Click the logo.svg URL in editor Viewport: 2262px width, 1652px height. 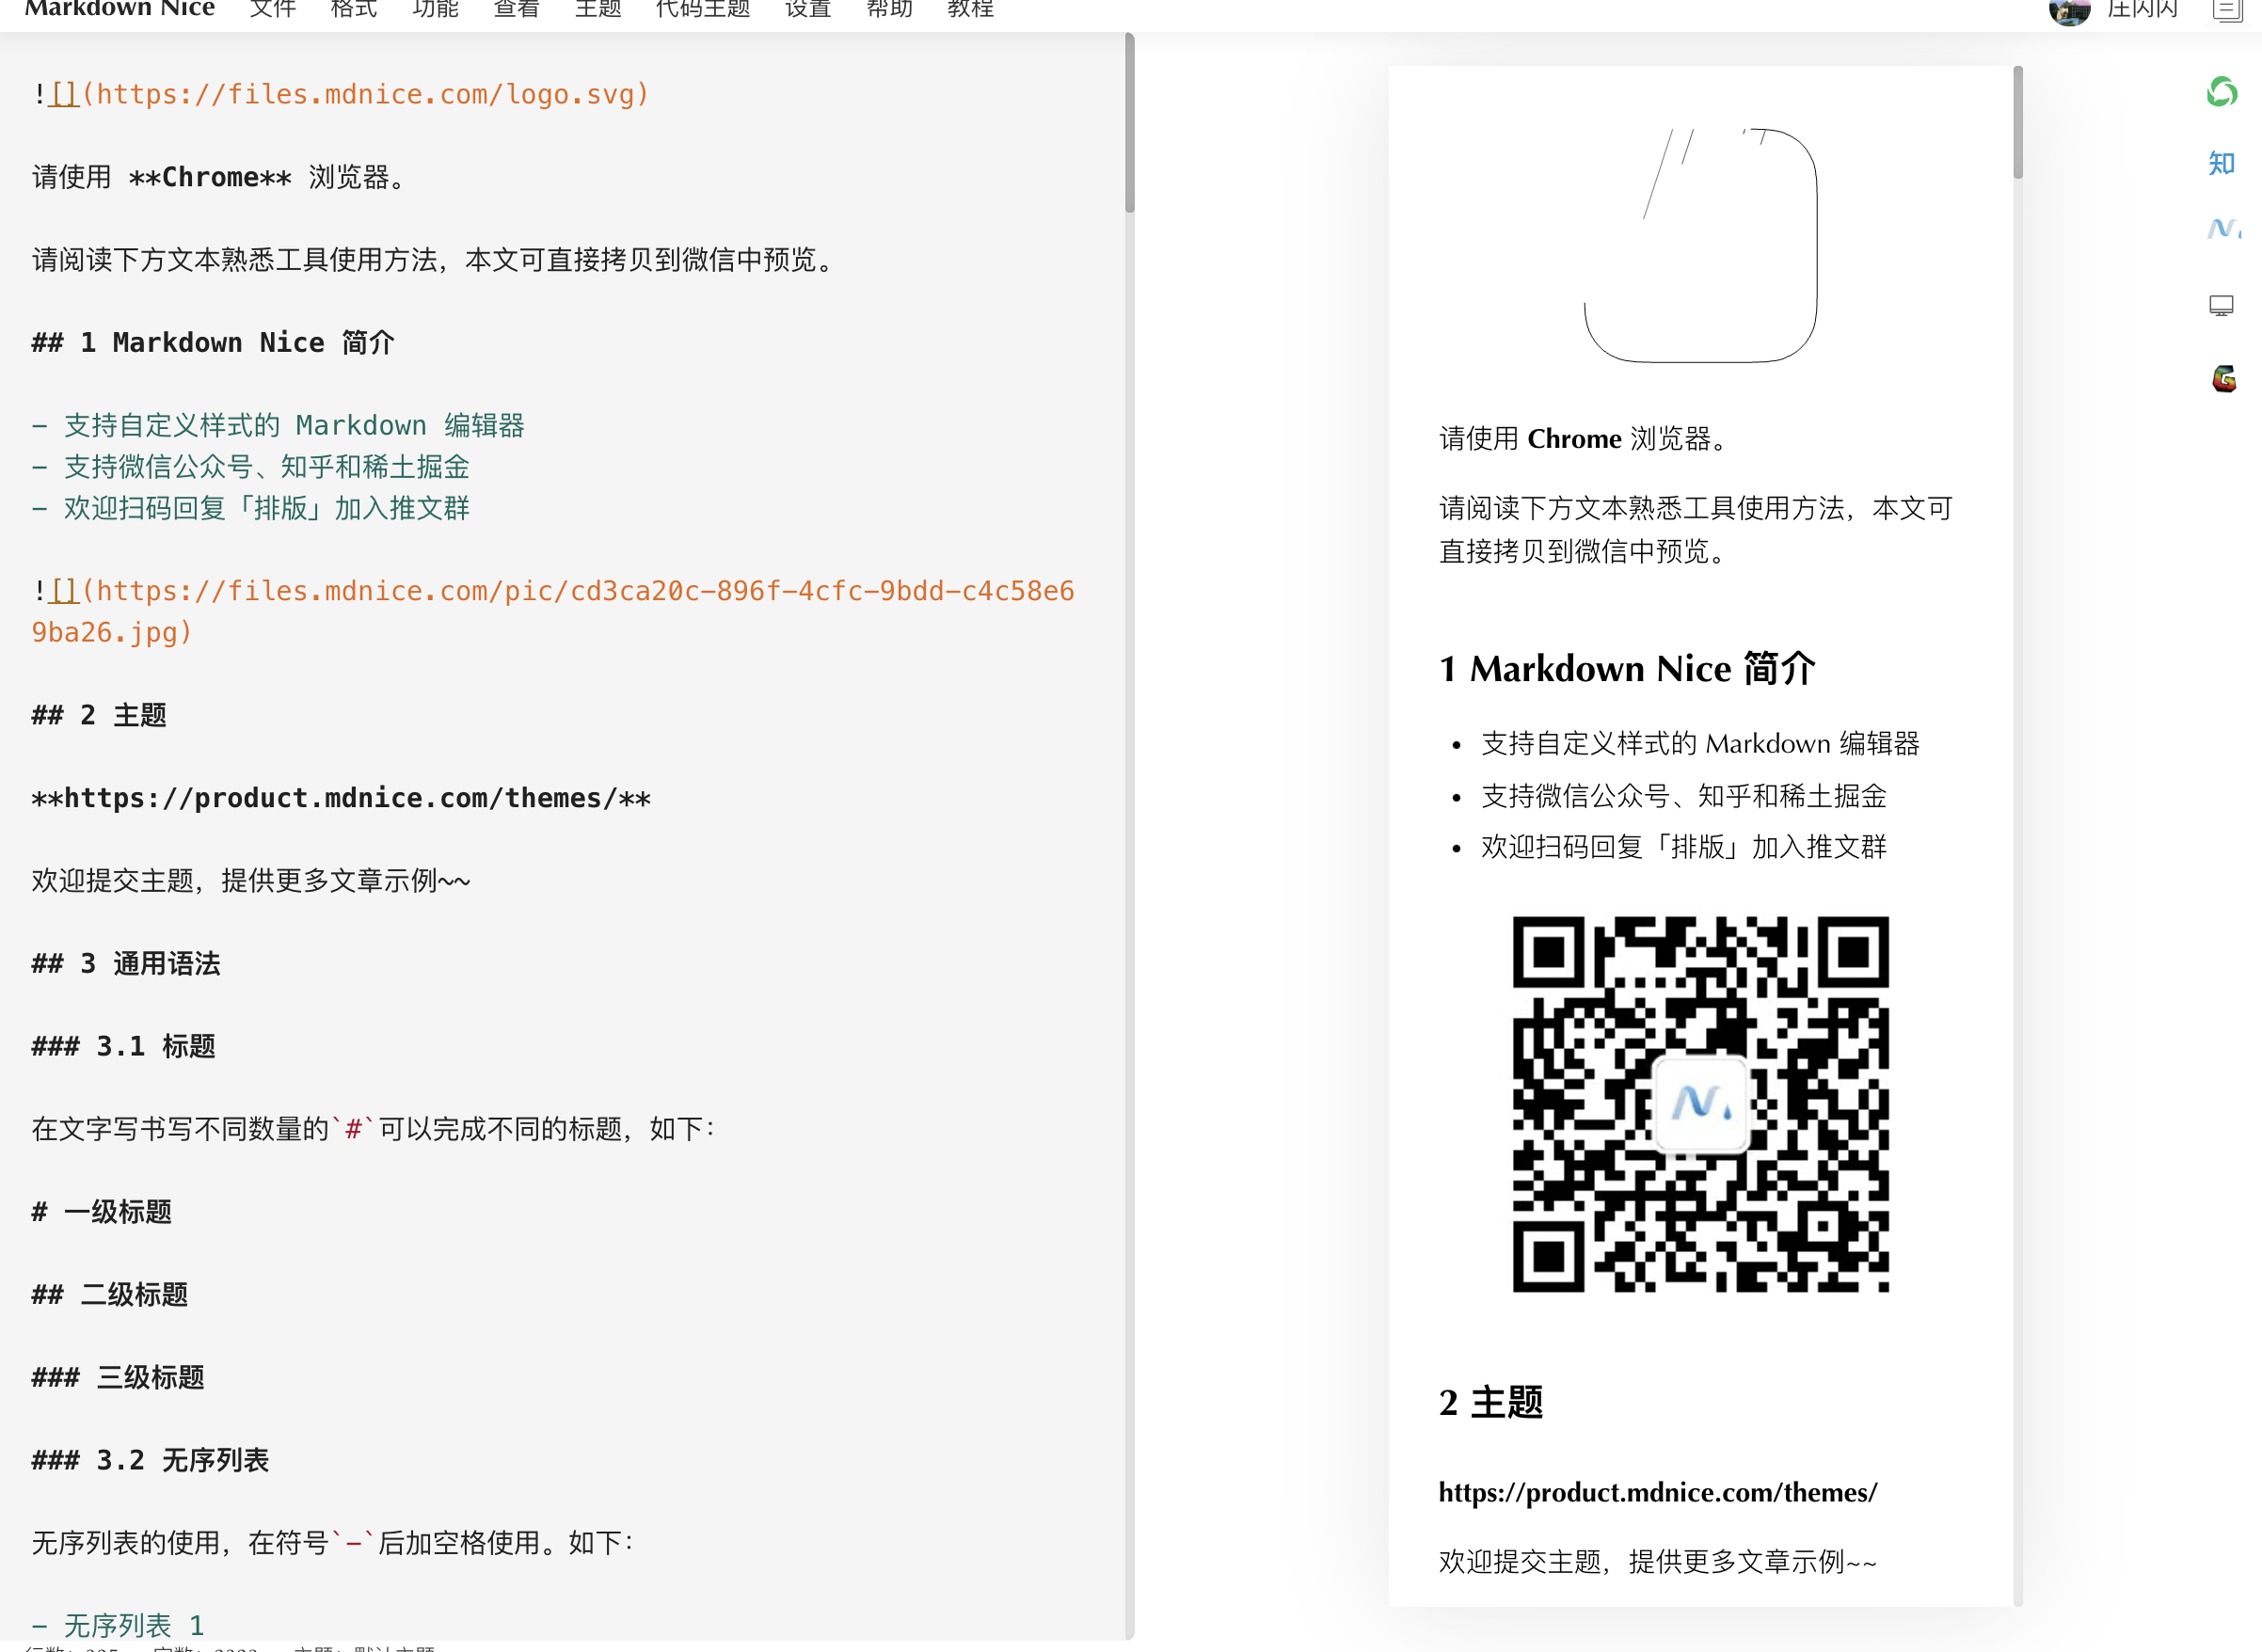point(365,94)
